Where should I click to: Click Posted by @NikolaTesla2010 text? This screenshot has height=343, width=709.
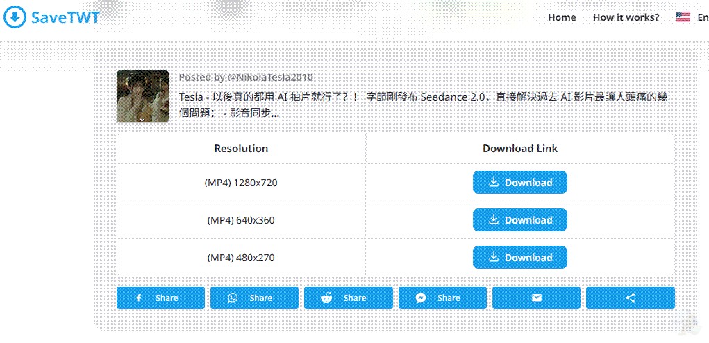click(x=246, y=77)
